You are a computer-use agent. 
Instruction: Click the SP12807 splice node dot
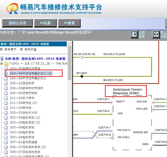82,76
